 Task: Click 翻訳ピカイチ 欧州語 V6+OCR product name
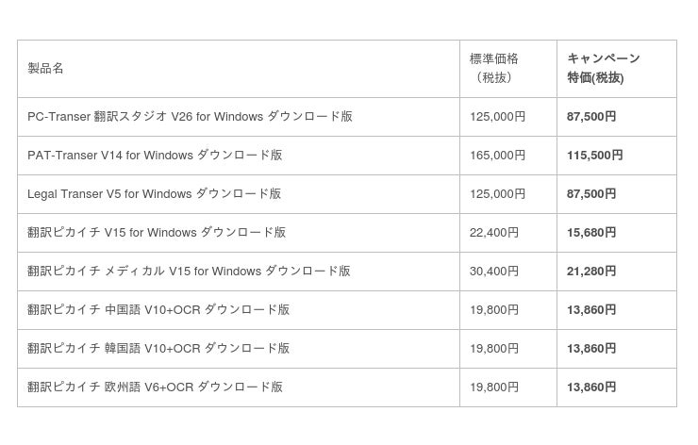[155, 387]
